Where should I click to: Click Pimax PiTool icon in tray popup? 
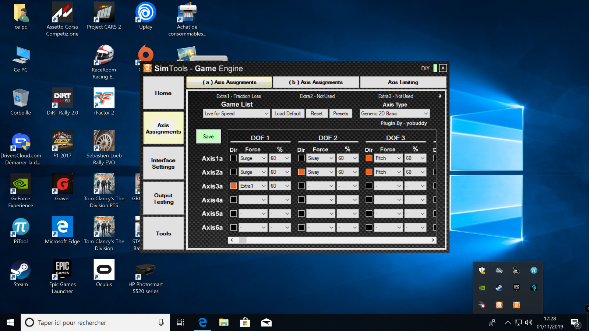[534, 271]
